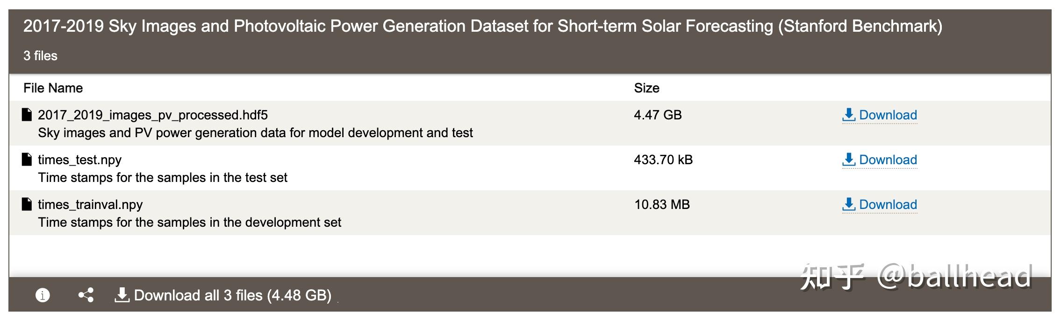Click the download icon for the hdf5 file
This screenshot has height=320, width=1061.
click(848, 115)
